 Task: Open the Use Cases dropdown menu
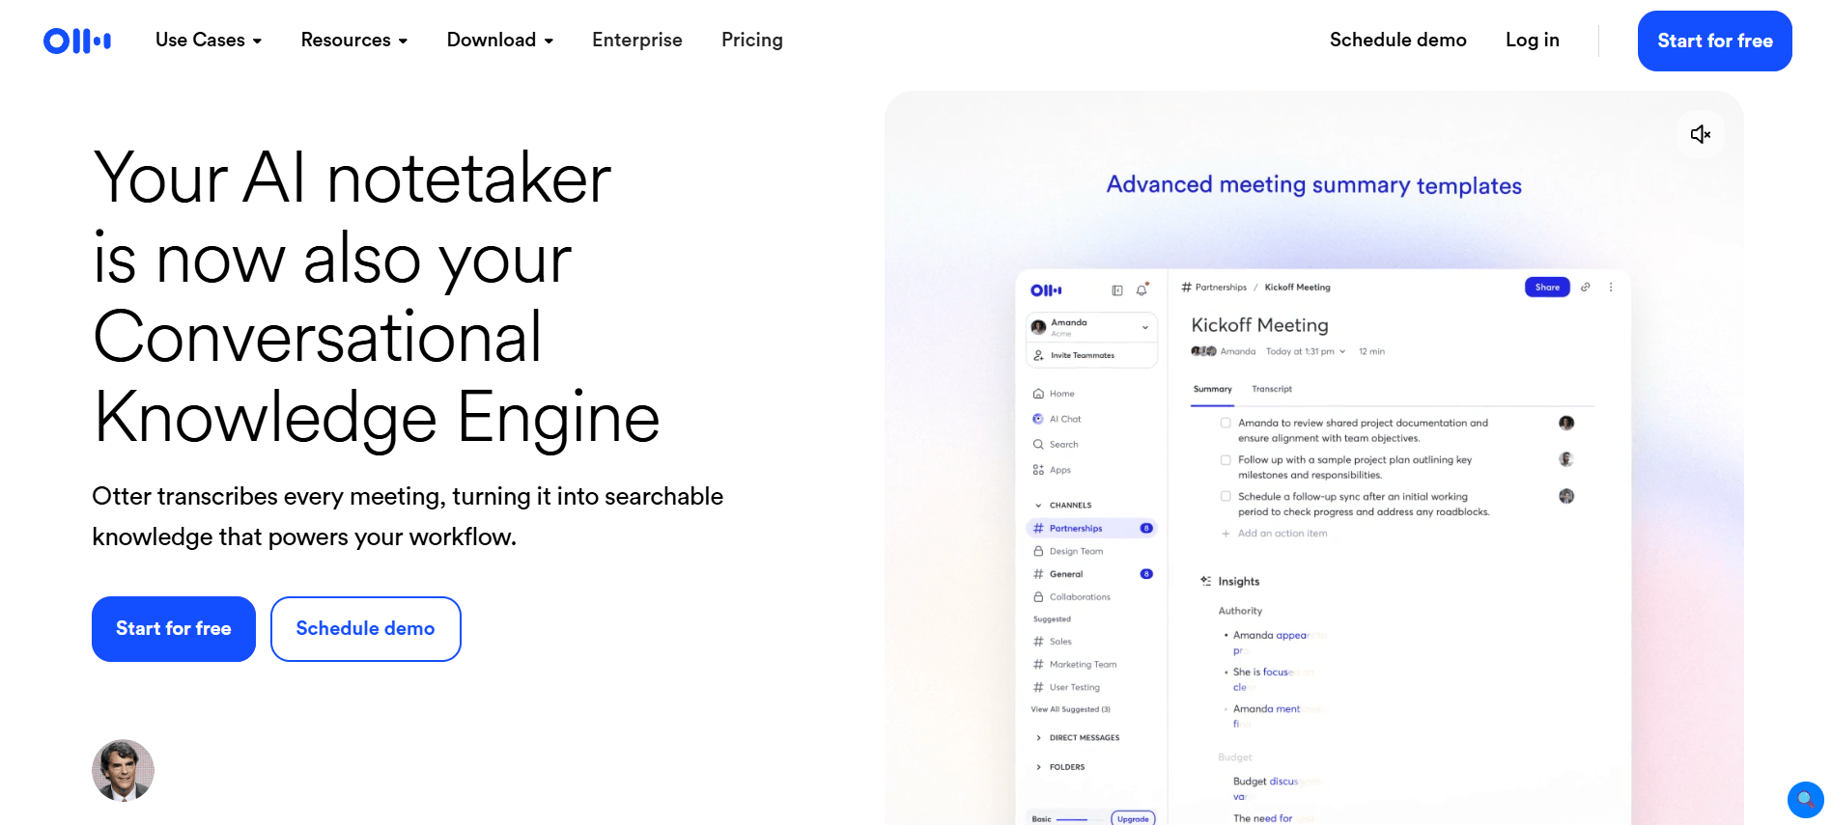pyautogui.click(x=209, y=41)
